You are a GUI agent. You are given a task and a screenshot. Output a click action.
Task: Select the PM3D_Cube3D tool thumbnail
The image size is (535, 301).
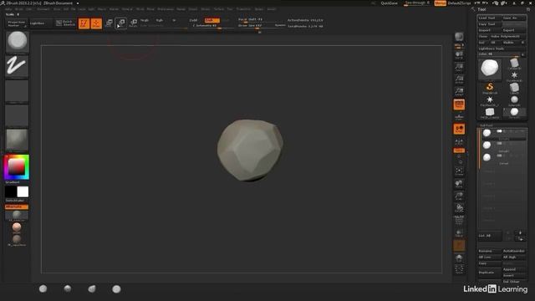490,113
